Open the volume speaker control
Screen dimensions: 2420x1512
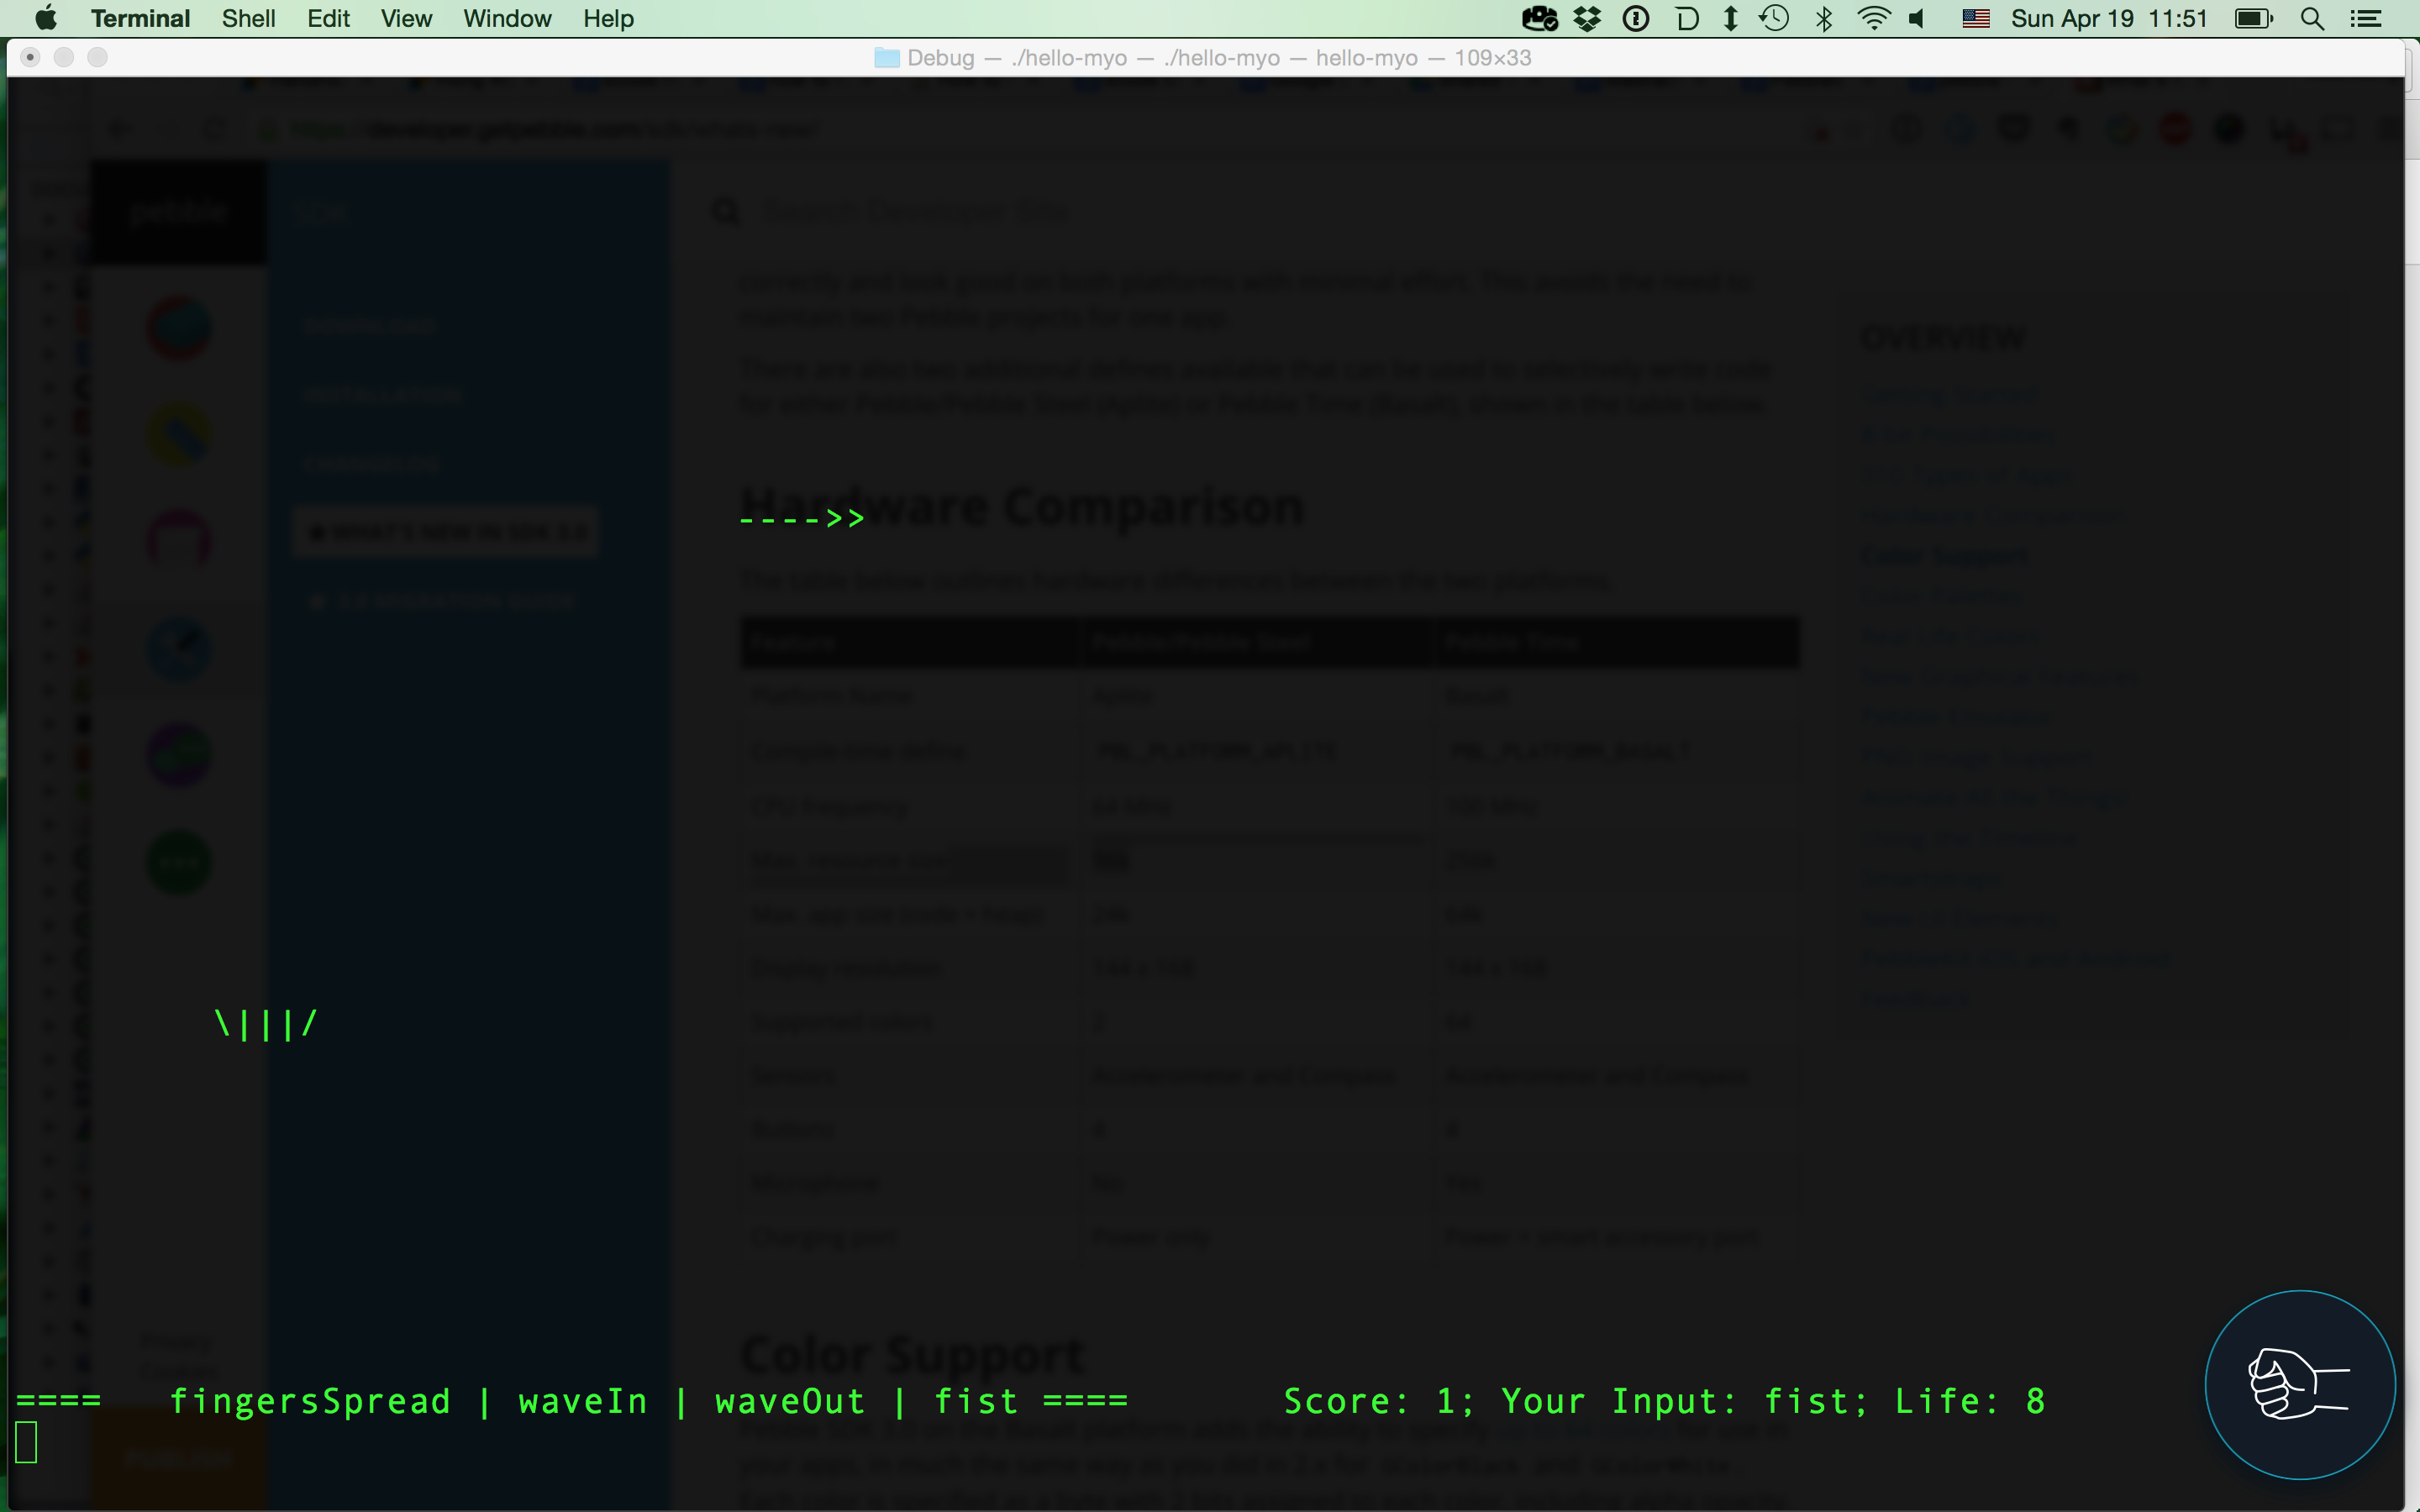click(x=1917, y=18)
